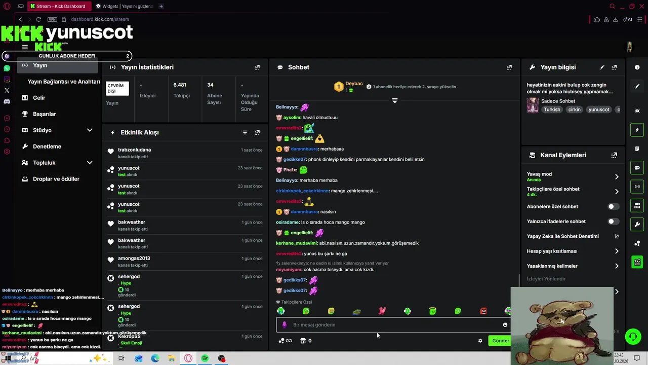
Task: Toggle the wrench widget in right sidebar
Action: point(637,224)
